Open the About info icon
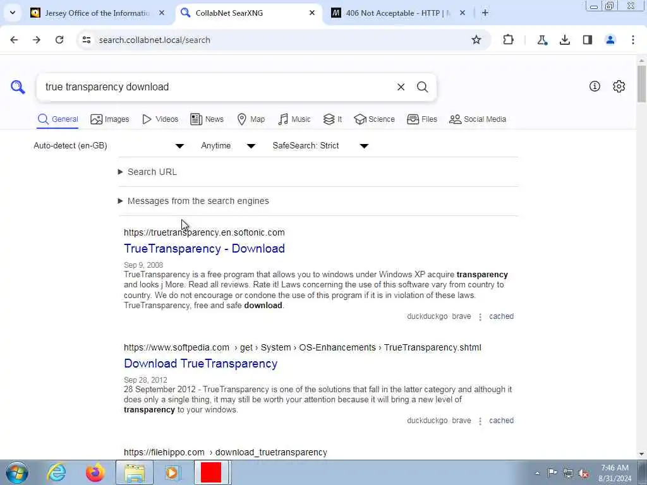647x485 pixels. click(x=595, y=86)
